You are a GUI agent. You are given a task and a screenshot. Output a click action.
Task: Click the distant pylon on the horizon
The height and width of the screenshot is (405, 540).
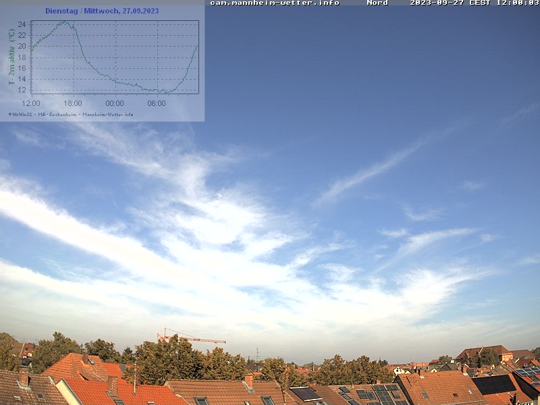257,354
